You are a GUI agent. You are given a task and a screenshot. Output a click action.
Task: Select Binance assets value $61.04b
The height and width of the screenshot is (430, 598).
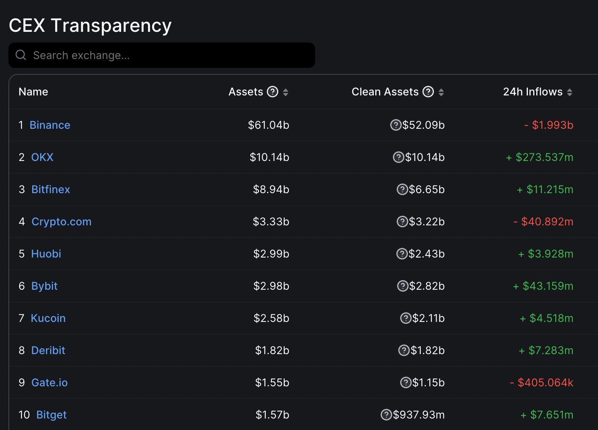tap(268, 125)
